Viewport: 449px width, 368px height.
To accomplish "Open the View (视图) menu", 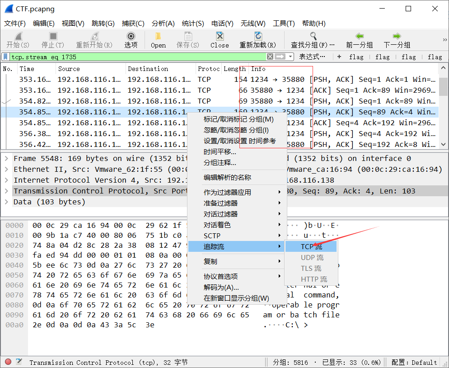I will coord(73,24).
